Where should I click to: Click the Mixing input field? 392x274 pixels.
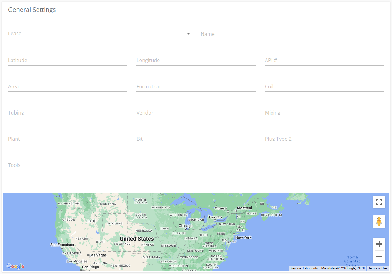(x=324, y=113)
